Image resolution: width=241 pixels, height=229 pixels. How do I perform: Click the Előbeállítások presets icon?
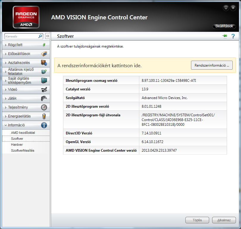tap(44, 54)
